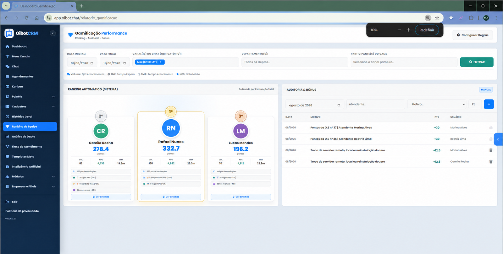Click Redefinir to reset zoom

point(427,30)
